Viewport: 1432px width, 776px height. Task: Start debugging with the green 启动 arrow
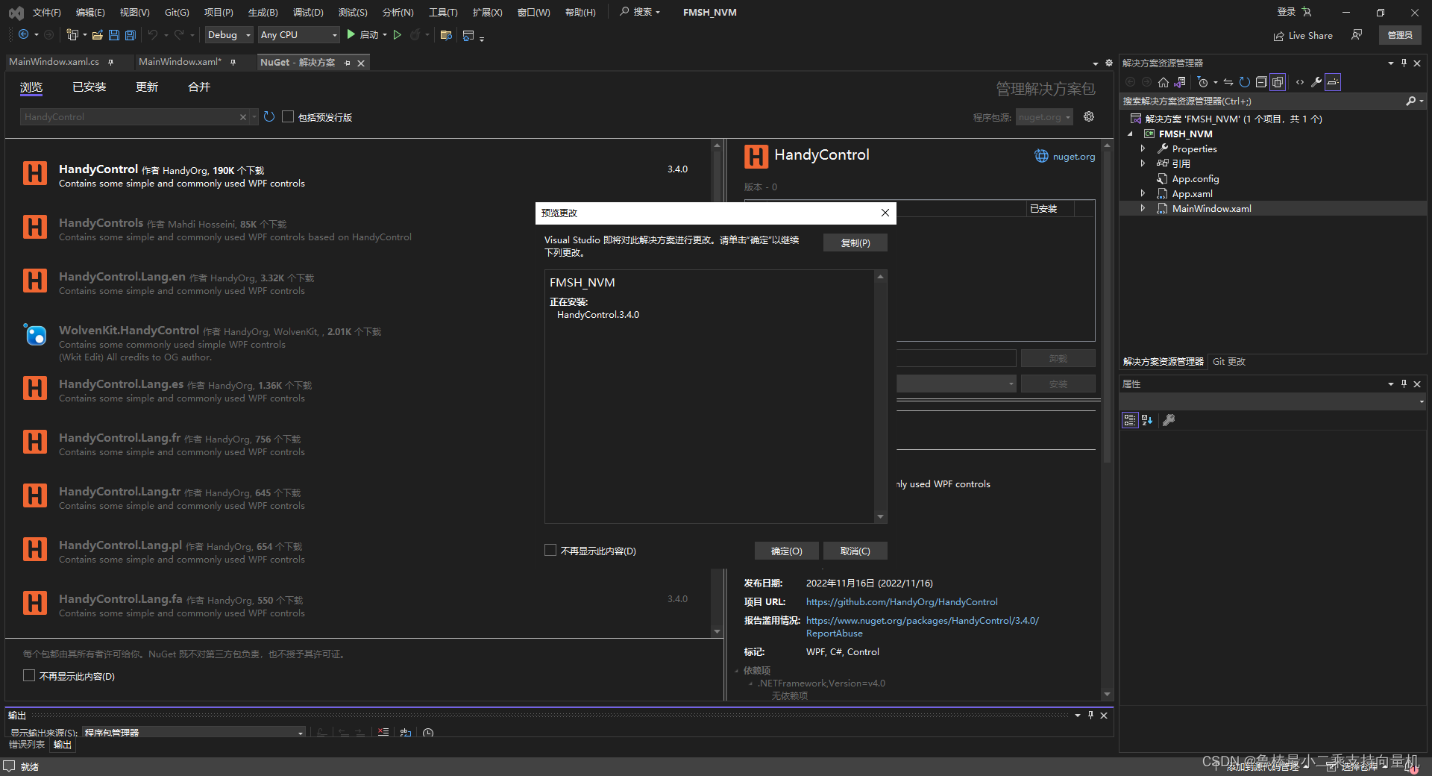pyautogui.click(x=351, y=34)
